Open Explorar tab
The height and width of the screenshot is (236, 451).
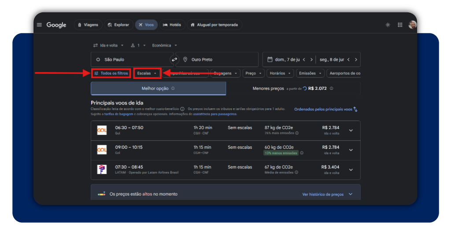[118, 25]
